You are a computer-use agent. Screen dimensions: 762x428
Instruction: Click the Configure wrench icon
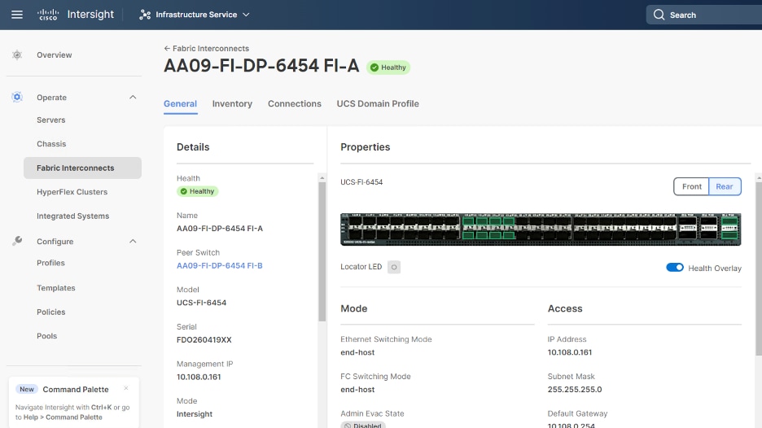click(17, 241)
